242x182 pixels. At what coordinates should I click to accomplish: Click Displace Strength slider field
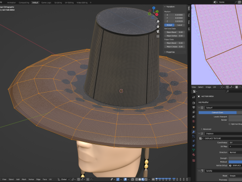pyautogui.click(x=235, y=158)
